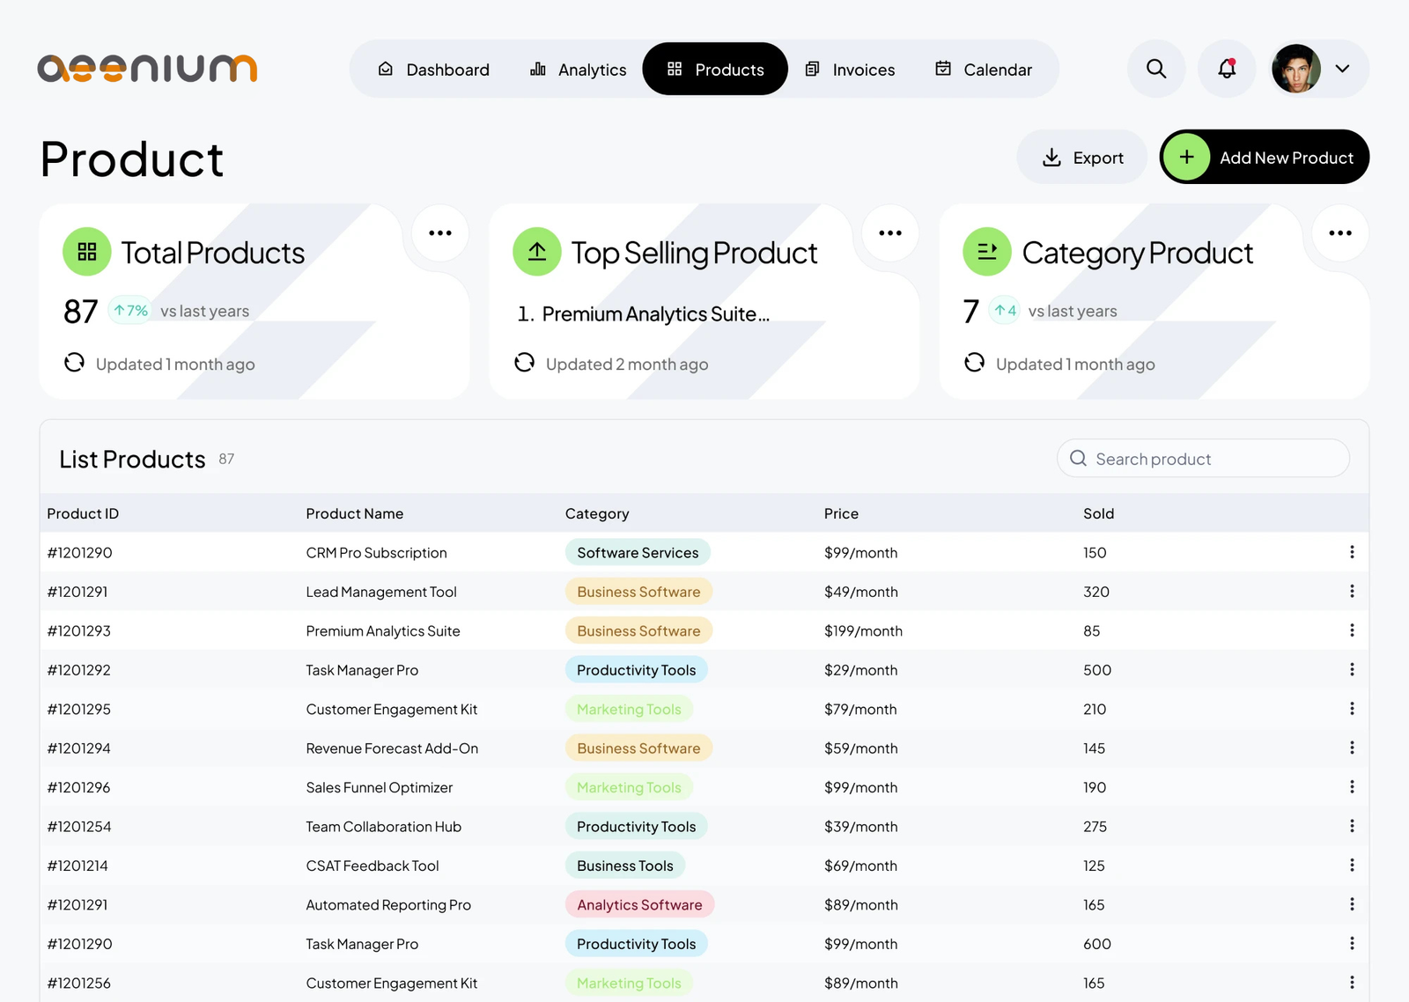Go to the Invoices tab

coord(851,70)
